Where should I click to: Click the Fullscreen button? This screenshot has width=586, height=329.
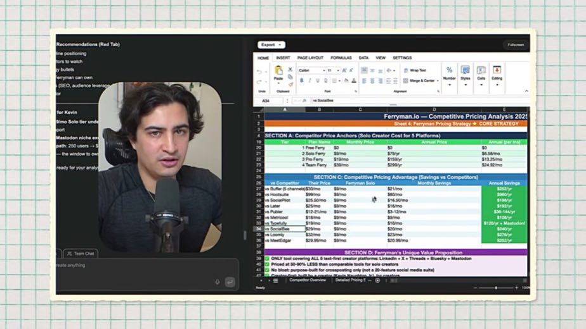point(516,45)
